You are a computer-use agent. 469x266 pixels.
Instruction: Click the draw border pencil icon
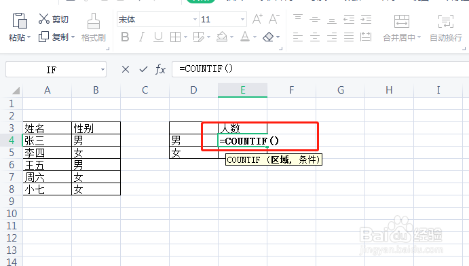point(198,37)
